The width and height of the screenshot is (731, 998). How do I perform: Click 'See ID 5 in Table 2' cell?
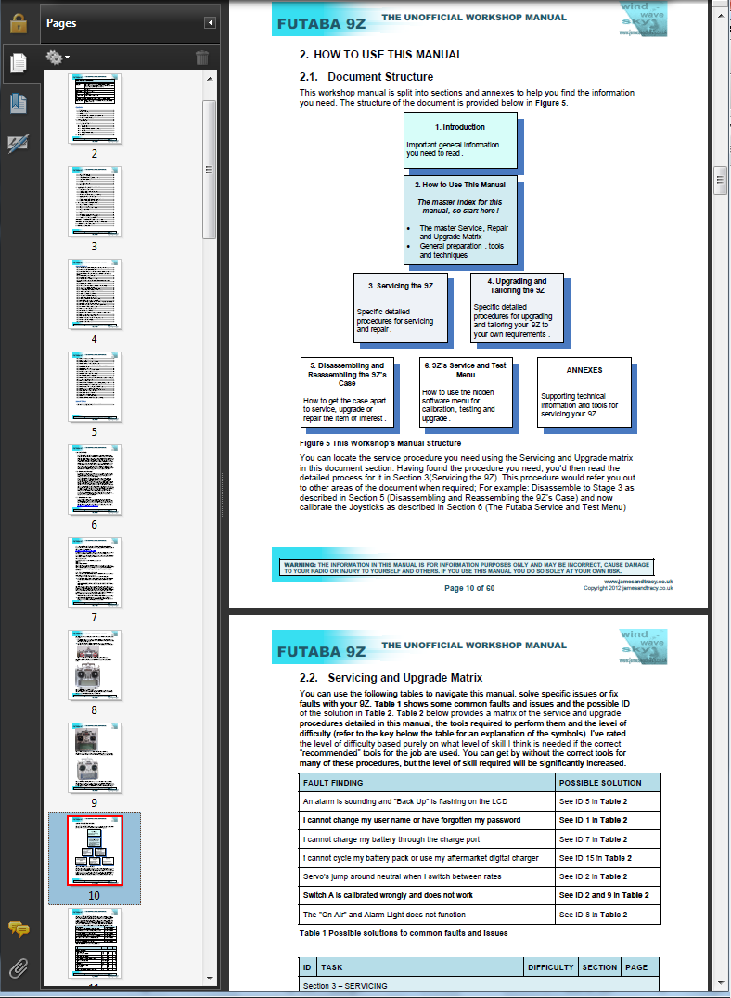(x=609, y=801)
